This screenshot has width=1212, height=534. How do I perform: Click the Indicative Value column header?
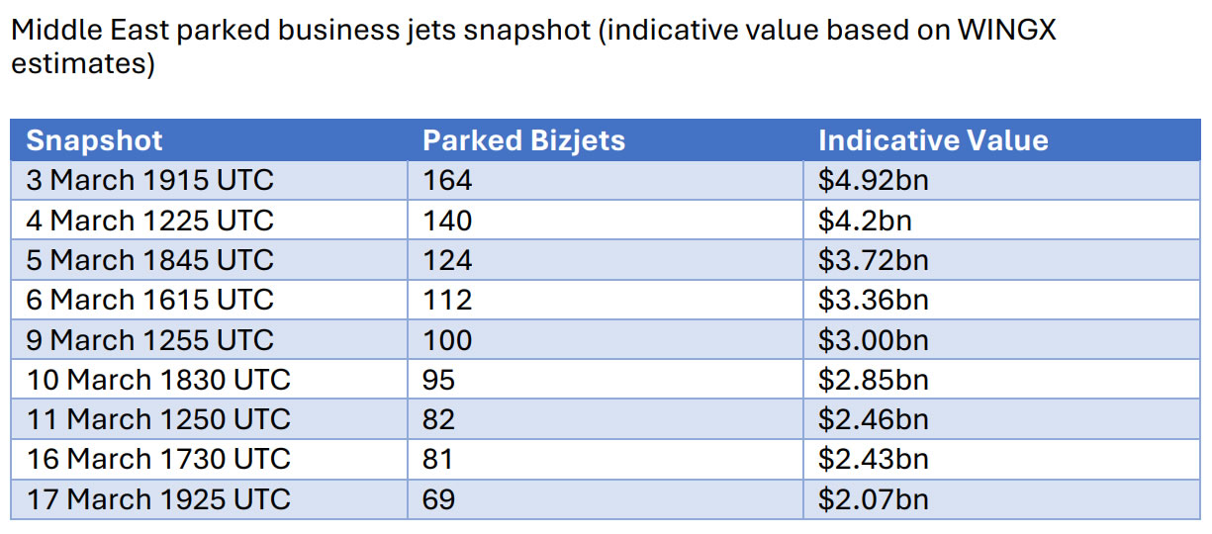click(x=932, y=140)
